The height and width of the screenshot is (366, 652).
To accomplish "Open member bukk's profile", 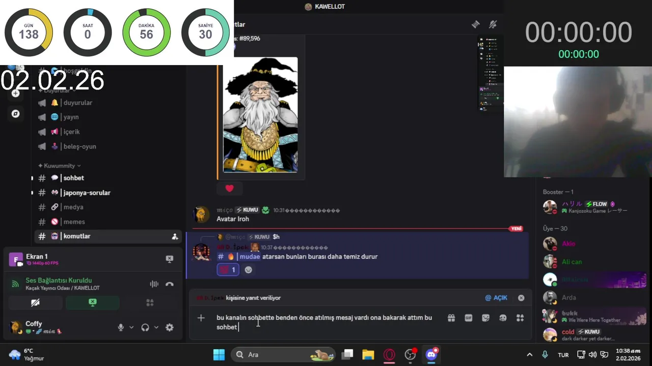I will coord(593,316).
